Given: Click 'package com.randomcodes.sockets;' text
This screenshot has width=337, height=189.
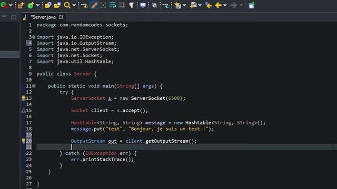Looking at the screenshot, I should pos(82,25).
